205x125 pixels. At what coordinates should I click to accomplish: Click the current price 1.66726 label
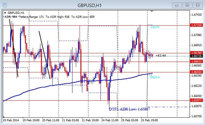click(x=197, y=56)
